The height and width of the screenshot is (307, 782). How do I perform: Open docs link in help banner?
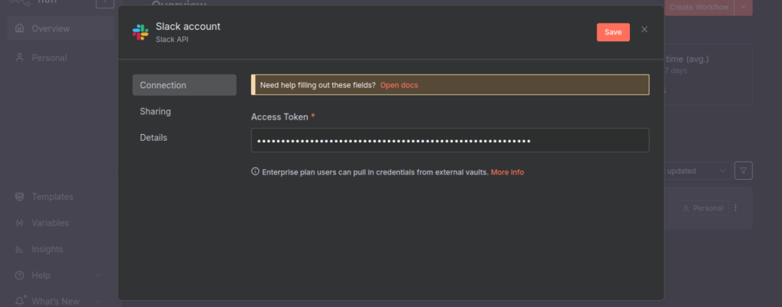click(x=399, y=85)
